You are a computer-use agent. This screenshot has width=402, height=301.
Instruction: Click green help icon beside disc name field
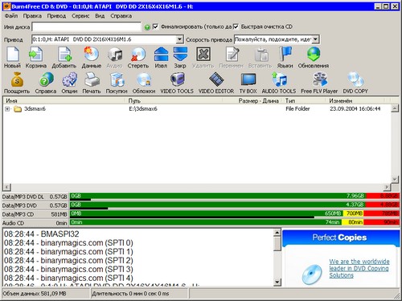tap(147, 27)
